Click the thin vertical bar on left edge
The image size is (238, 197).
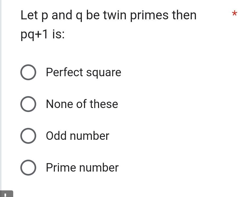pos(2,98)
